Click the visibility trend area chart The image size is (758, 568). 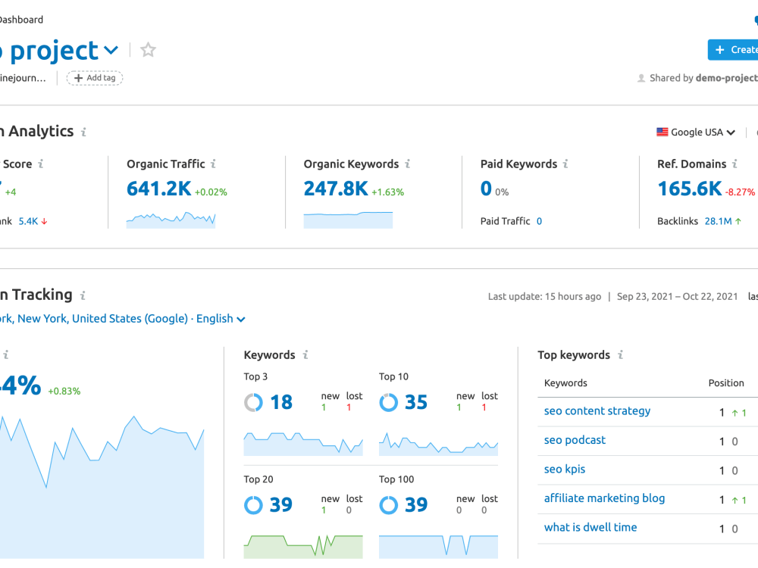click(x=102, y=487)
